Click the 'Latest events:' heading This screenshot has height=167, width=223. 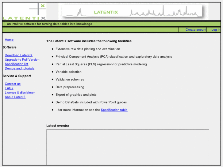click(58, 126)
